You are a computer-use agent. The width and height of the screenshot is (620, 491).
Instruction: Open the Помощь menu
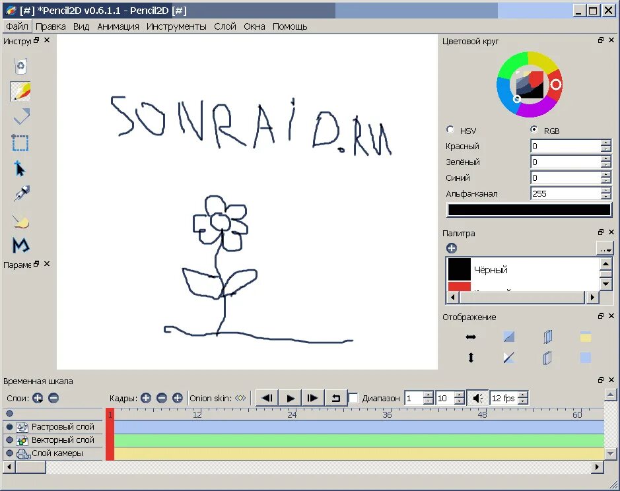pos(290,26)
